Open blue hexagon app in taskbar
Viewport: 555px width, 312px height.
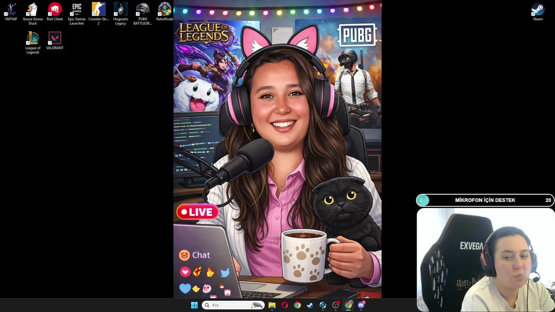323,305
